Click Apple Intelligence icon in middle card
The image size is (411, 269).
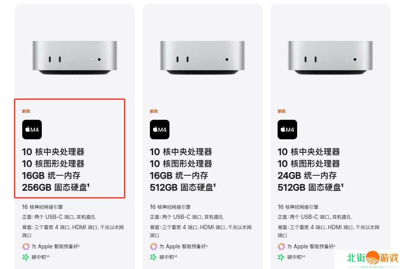[154, 246]
